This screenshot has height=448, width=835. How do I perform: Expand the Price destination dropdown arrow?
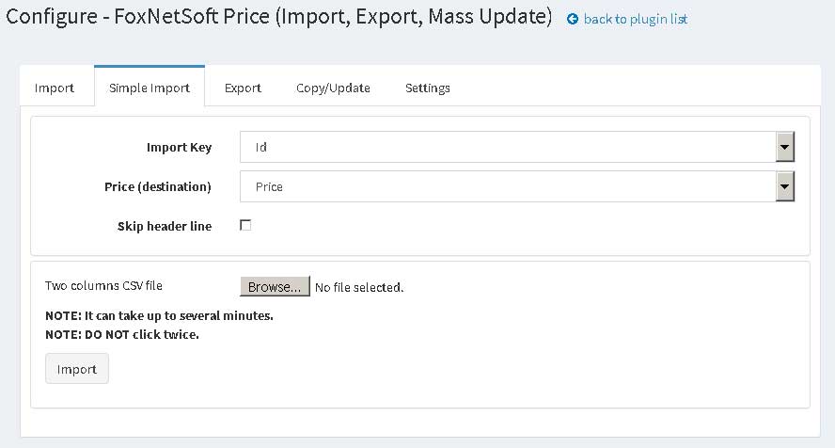pyautogui.click(x=784, y=186)
